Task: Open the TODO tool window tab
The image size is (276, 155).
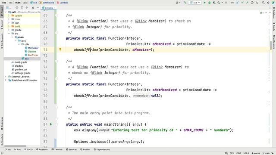Action: [x=28, y=149]
